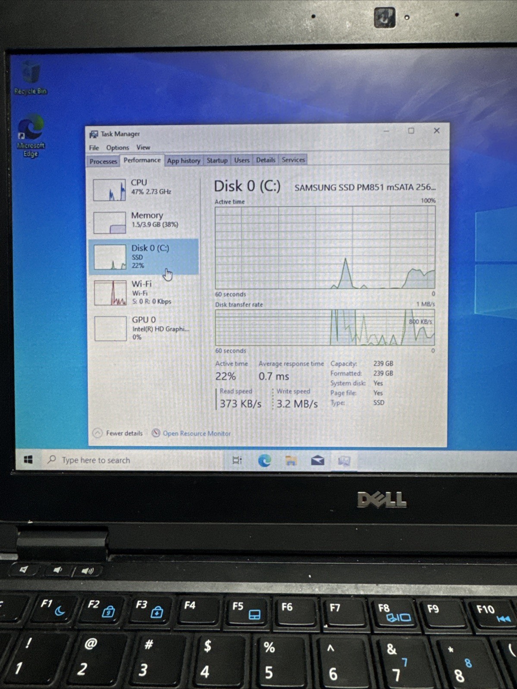Click the Fewer details label

[124, 433]
